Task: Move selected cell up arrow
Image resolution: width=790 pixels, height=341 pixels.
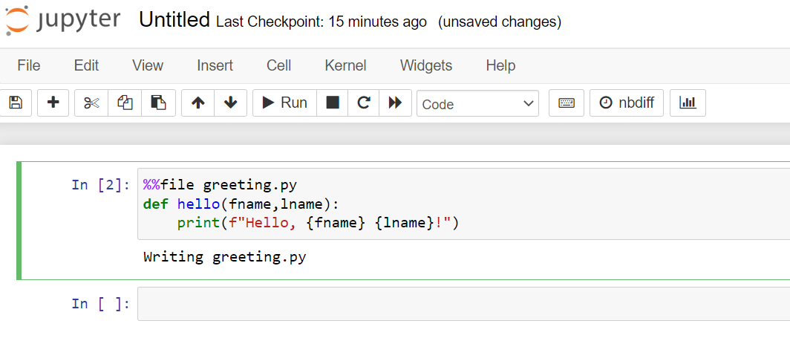Action: pos(198,103)
